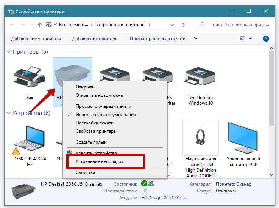Viewport: 279px width, 208px height.
Task: Click the window title bar devices icon
Action: [11, 11]
